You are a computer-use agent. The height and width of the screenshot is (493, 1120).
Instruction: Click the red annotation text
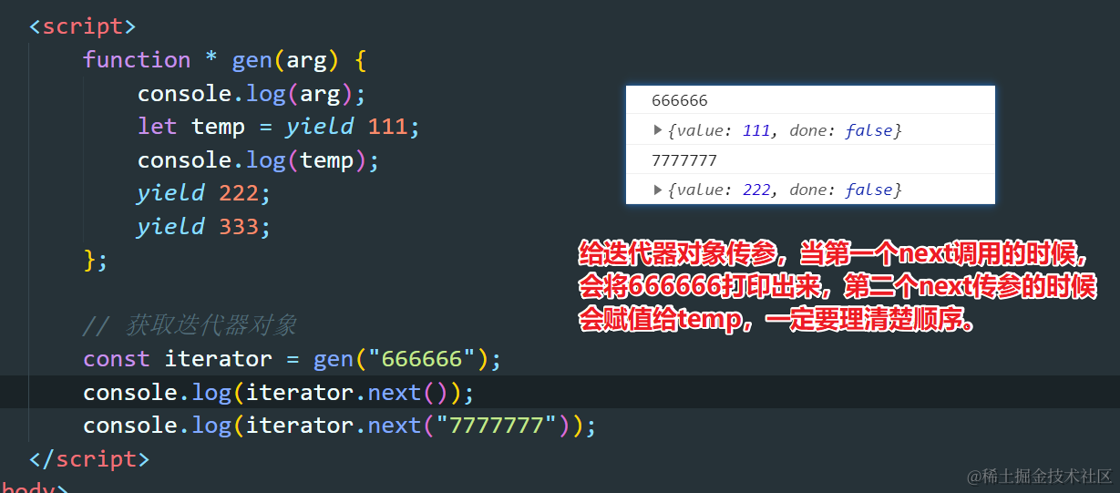tap(837, 286)
